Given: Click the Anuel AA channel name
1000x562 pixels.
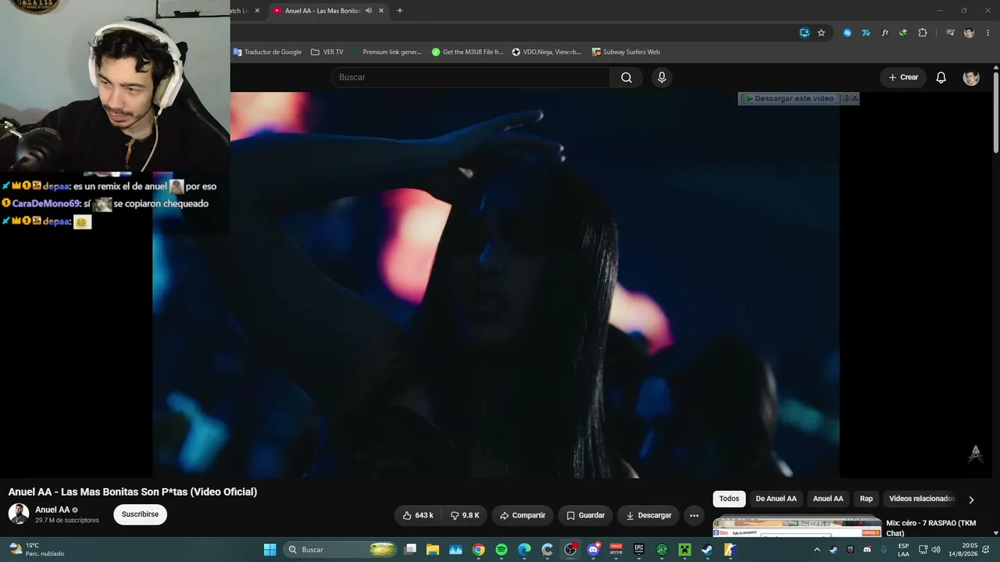Looking at the screenshot, I should click(52, 510).
